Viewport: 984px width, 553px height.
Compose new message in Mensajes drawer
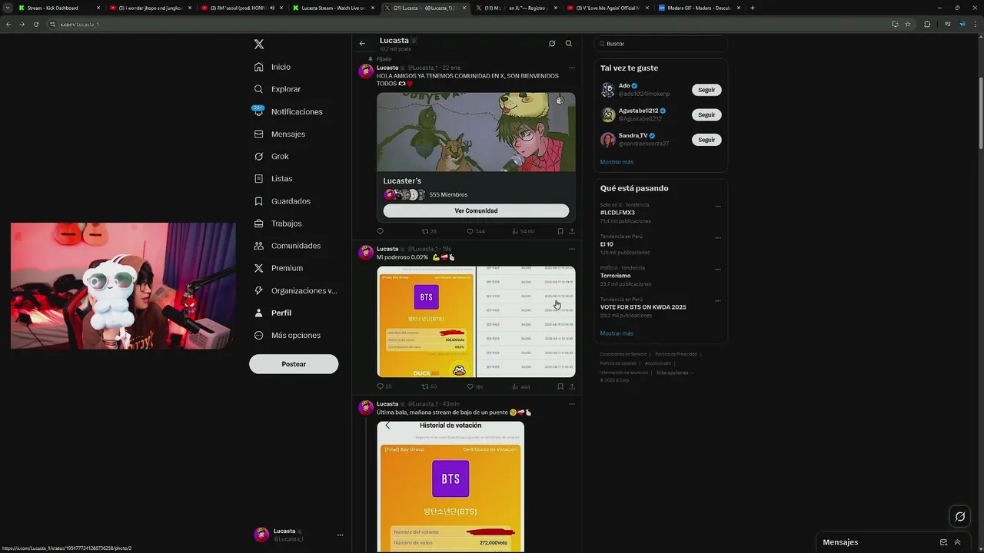pos(943,542)
